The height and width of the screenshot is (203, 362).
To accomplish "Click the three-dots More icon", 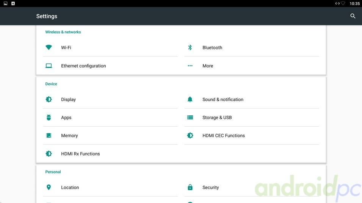I will [190, 66].
